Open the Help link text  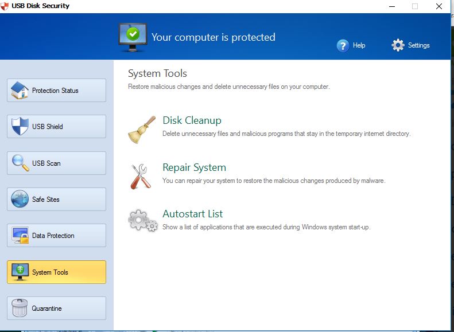tap(359, 45)
